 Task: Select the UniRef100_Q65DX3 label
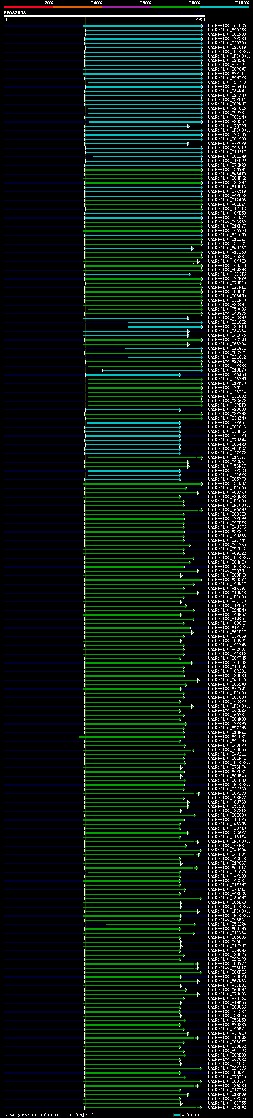(227, 902)
